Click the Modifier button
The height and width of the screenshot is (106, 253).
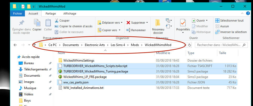pos(200,26)
